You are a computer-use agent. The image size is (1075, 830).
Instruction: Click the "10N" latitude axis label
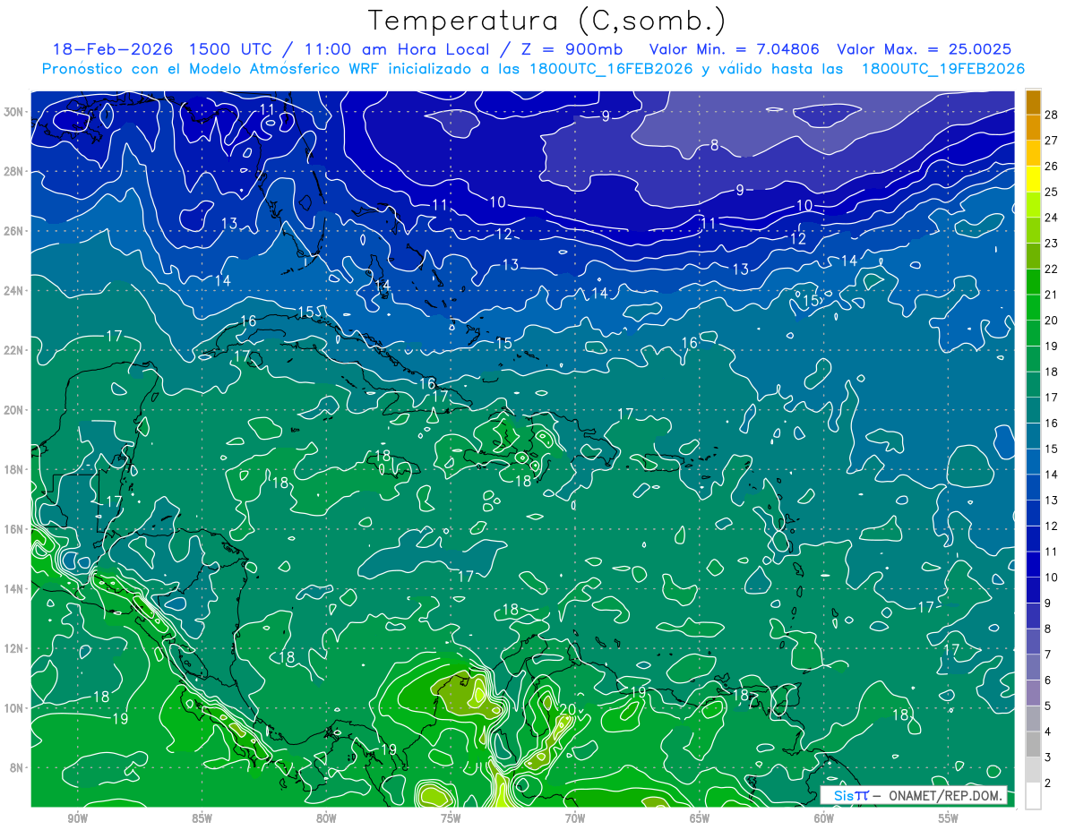coord(14,707)
